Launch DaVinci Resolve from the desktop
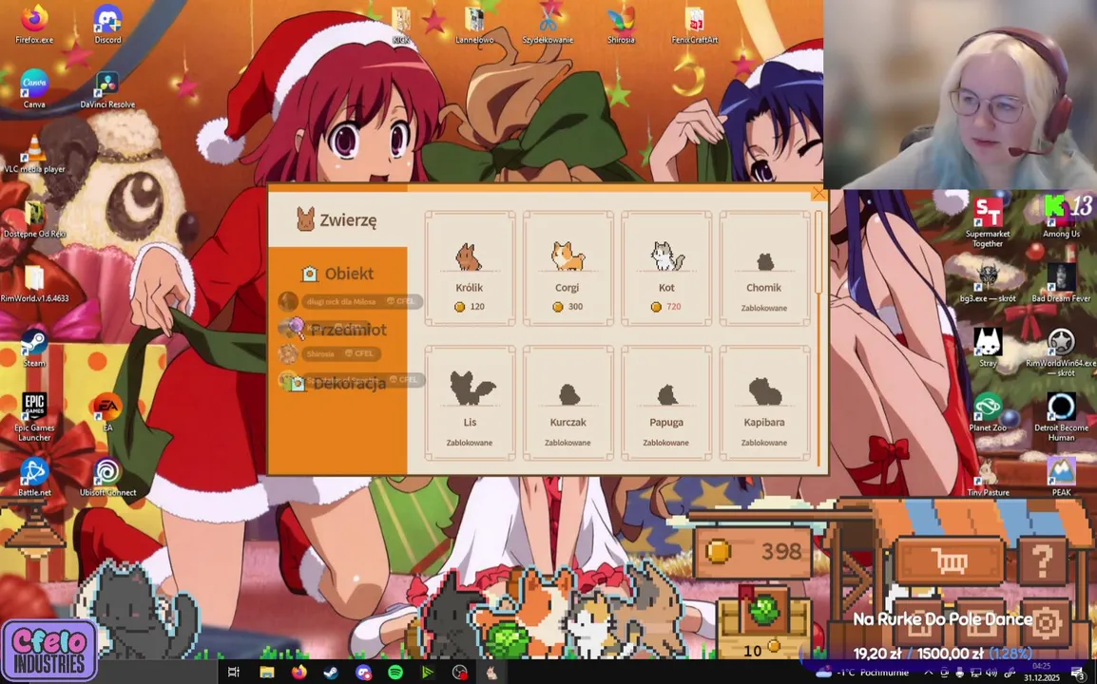The width and height of the screenshot is (1097, 684). (107, 88)
